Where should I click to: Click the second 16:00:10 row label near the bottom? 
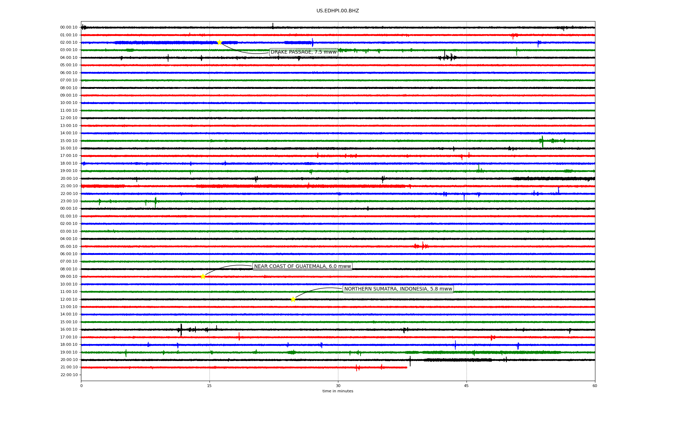69,330
